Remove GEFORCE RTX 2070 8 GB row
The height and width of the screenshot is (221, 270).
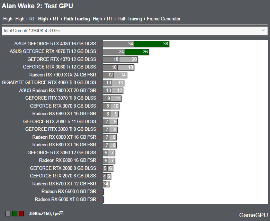pyautogui.click(x=99, y=176)
